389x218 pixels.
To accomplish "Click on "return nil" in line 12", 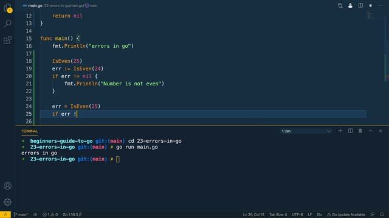I will [67, 16].
